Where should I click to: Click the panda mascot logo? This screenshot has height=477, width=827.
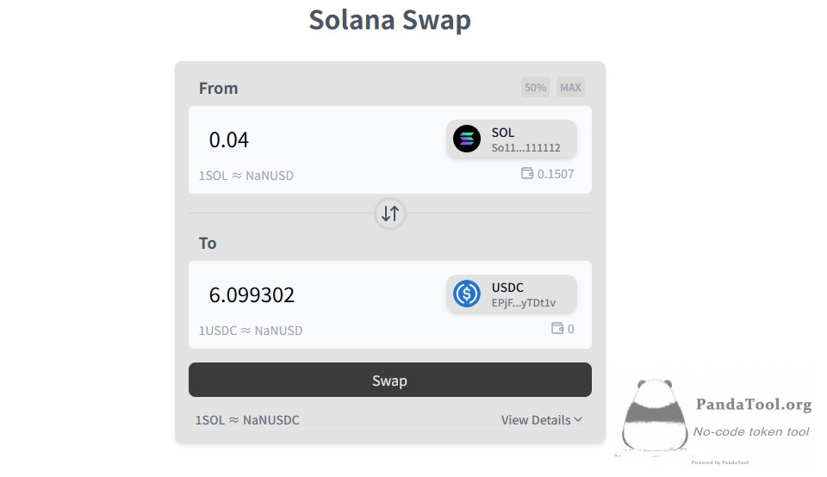pyautogui.click(x=655, y=416)
